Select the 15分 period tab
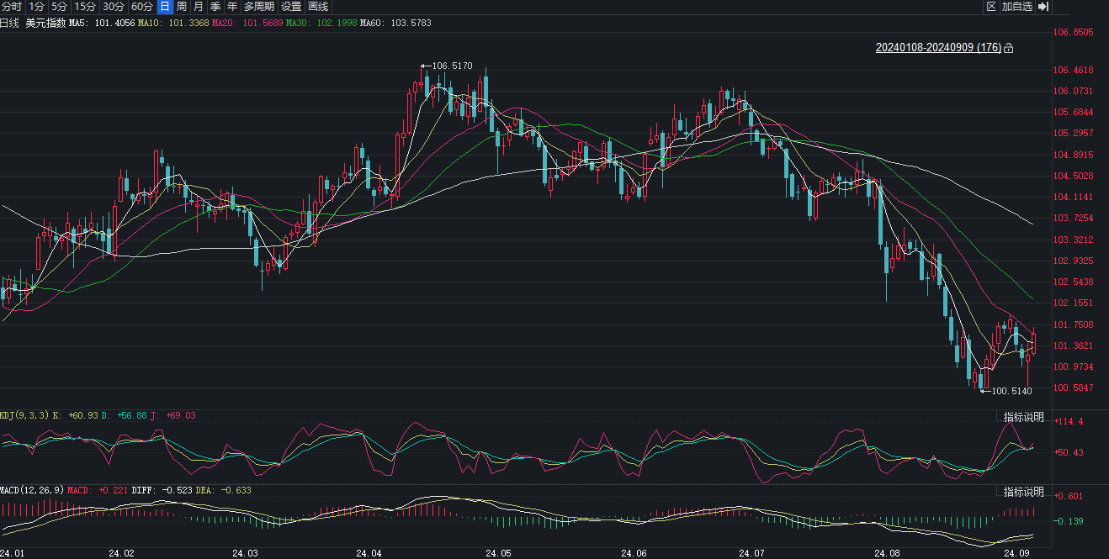The image size is (1109, 559). pos(85,7)
